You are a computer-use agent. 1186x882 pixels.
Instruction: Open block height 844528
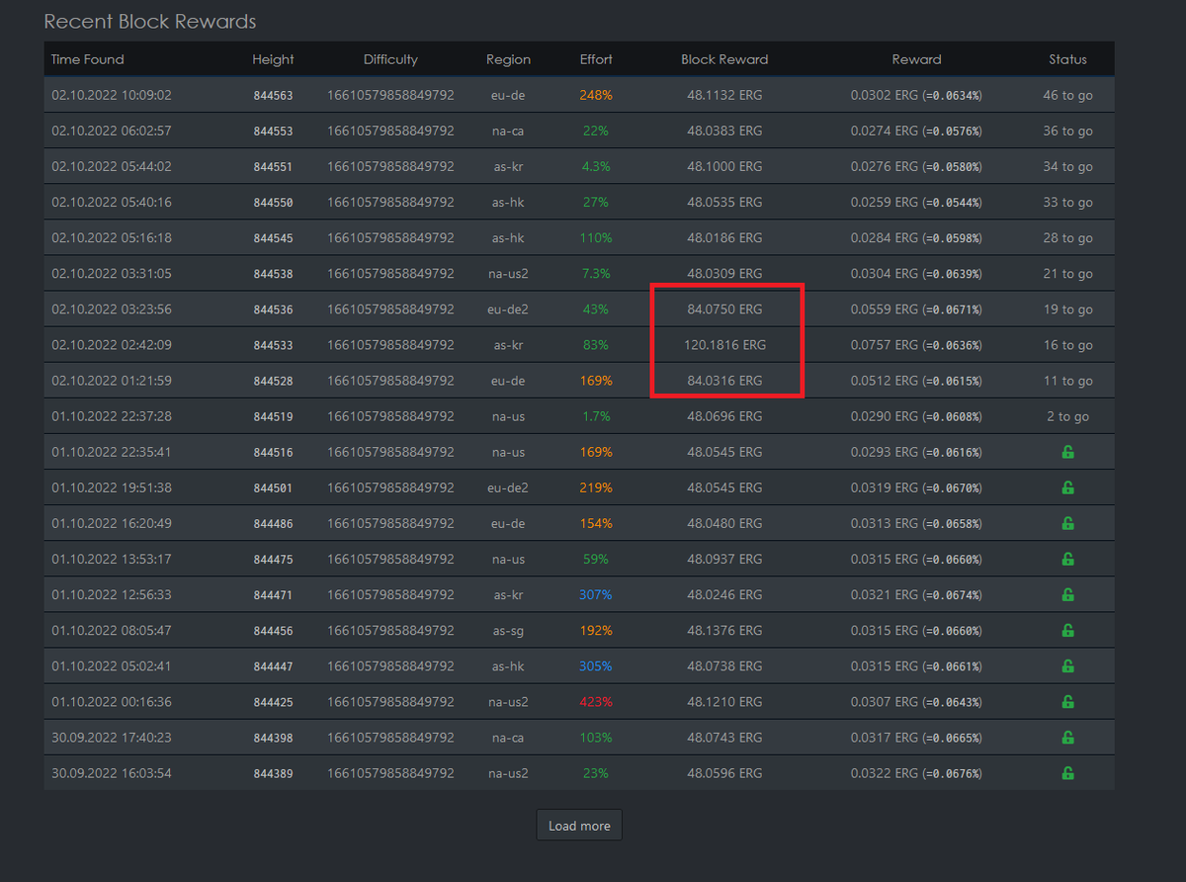pyautogui.click(x=273, y=381)
